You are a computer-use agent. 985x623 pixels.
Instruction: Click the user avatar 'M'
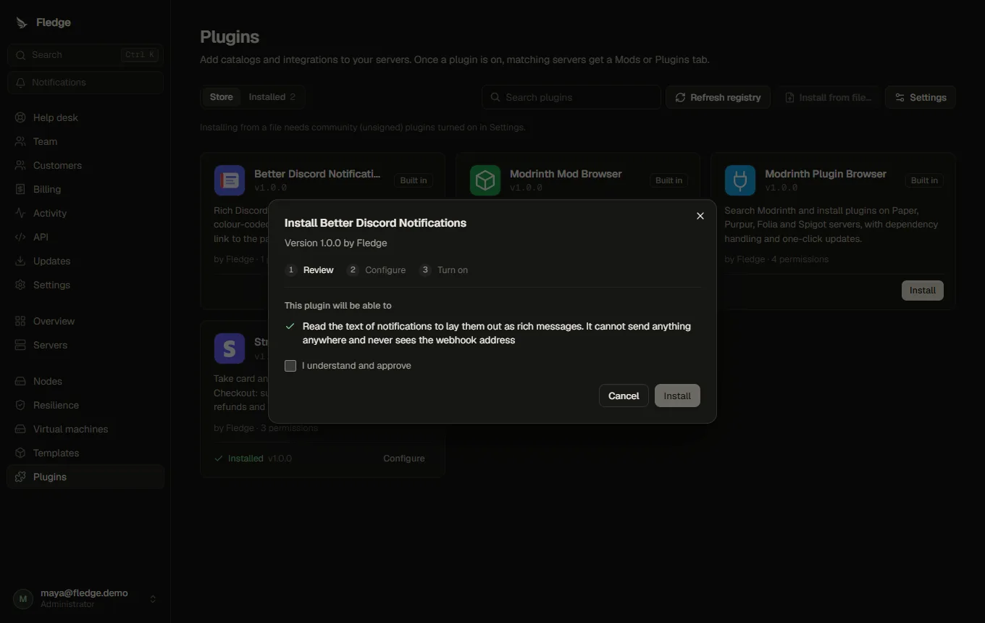point(23,598)
